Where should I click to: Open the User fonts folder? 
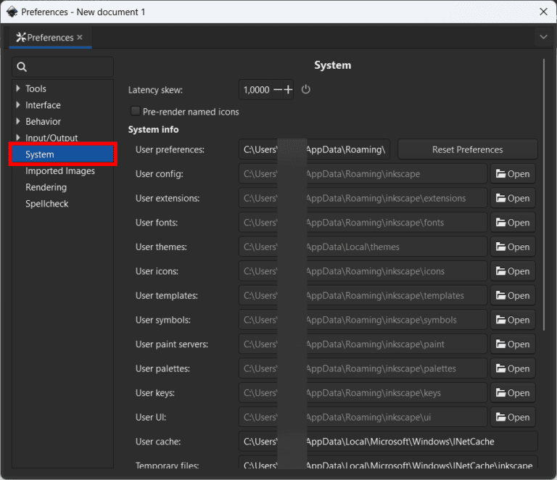point(513,223)
